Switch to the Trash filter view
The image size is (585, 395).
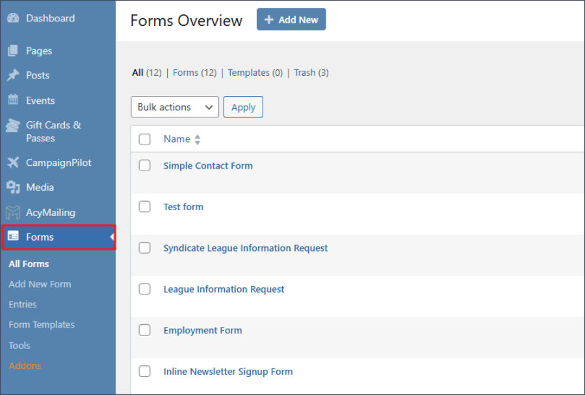304,73
